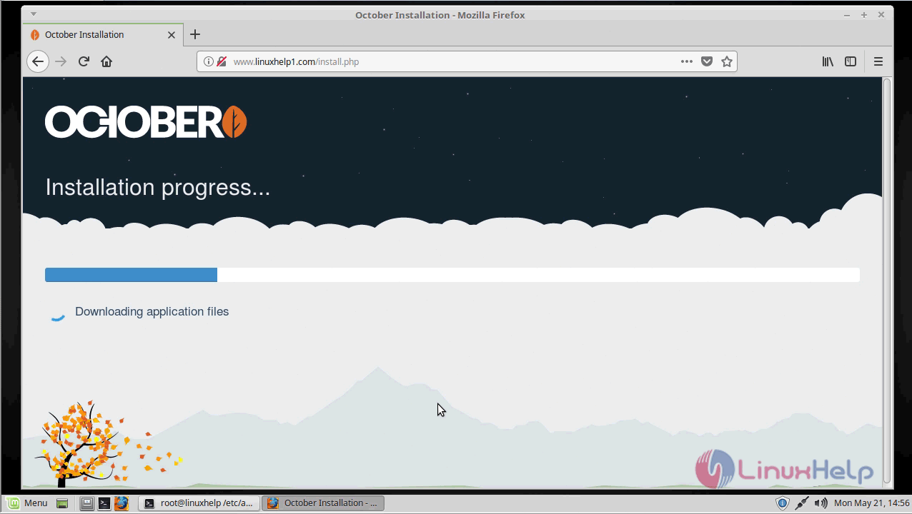
Task: Open the update manager shield icon
Action: point(783,503)
